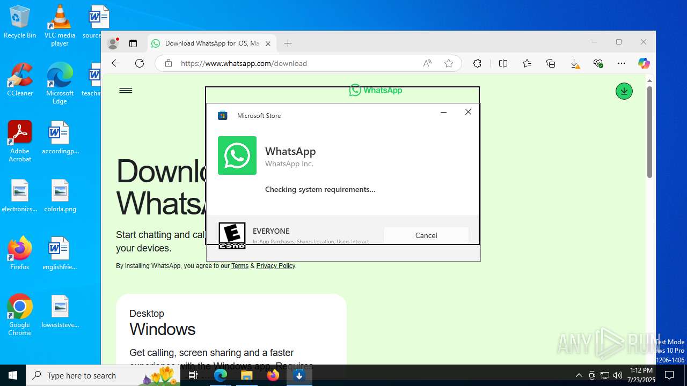Click the page vertical scrollbar thumb
This screenshot has width=687, height=386.
point(649,132)
